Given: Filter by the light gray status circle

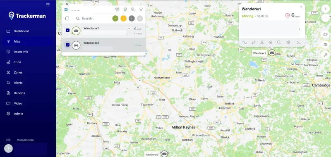Looking at the screenshot, I should pos(140,19).
